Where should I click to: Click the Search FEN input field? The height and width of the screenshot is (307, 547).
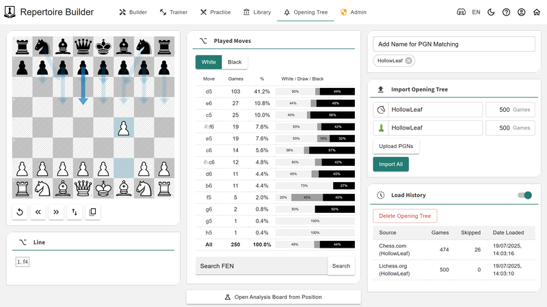click(261, 266)
